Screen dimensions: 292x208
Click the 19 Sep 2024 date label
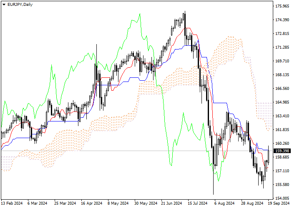(x=279, y=203)
